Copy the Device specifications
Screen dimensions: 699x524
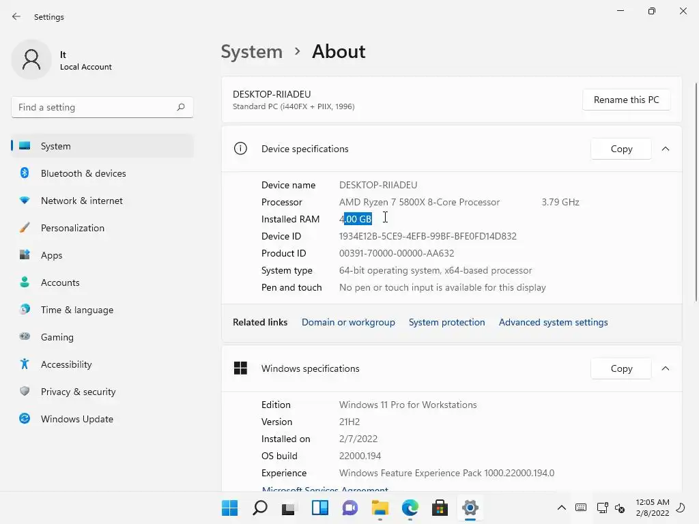click(621, 149)
